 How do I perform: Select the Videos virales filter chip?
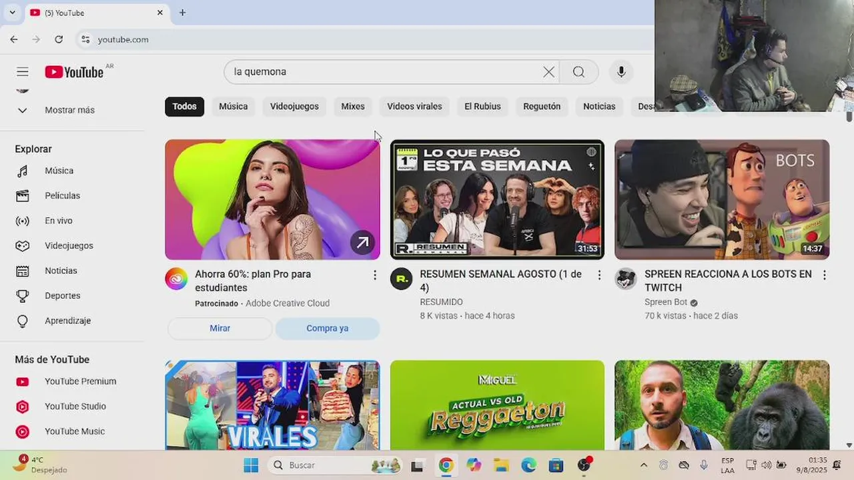(x=414, y=107)
